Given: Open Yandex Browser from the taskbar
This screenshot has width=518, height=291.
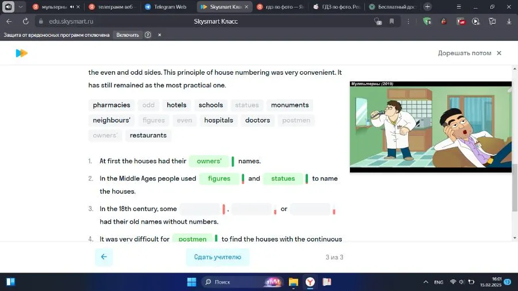Looking at the screenshot, I should pyautogui.click(x=310, y=282).
